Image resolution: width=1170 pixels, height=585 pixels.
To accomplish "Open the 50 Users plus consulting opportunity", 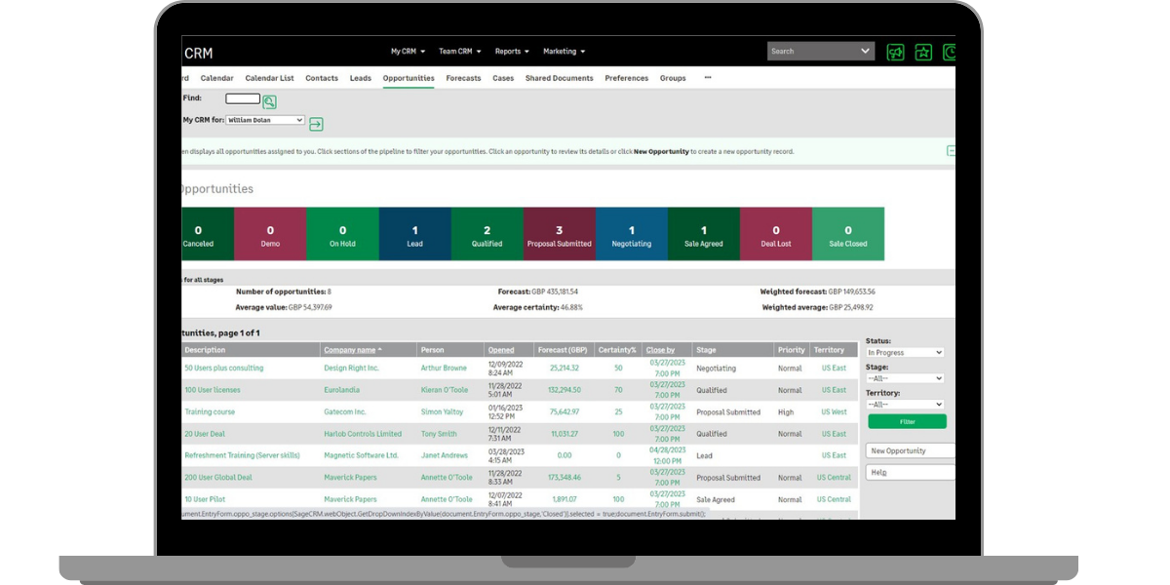I will point(223,369).
